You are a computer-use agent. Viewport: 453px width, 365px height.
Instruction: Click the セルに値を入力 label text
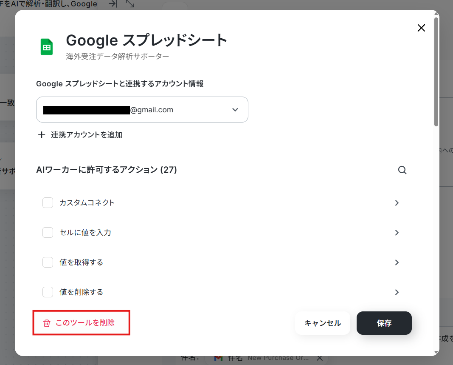85,232
